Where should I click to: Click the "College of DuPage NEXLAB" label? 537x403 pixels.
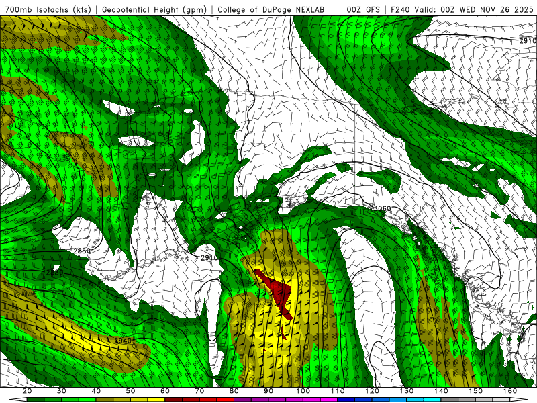271,10
